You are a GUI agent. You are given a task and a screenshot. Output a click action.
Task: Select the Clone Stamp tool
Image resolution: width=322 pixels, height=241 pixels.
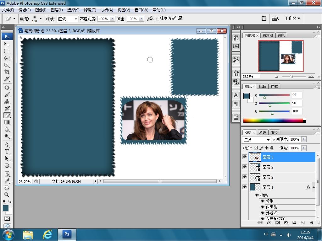pyautogui.click(x=7, y=102)
